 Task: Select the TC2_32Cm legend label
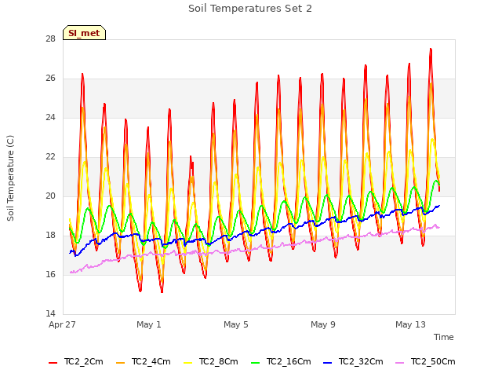361,362
